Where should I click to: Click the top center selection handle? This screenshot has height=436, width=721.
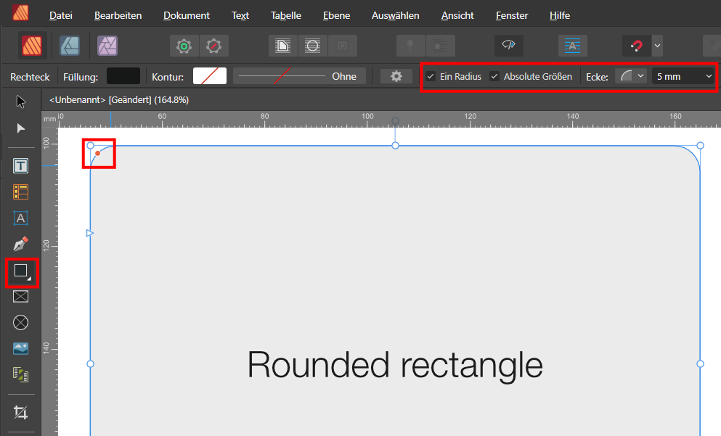(395, 146)
